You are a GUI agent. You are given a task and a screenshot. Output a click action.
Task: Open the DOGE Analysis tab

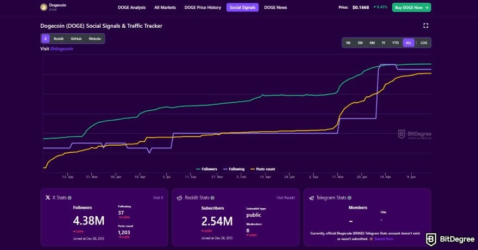131,7
